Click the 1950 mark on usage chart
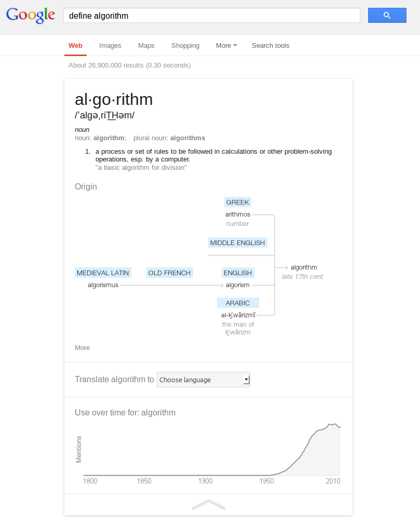Image resolution: width=420 pixels, height=525 pixels. (x=267, y=481)
